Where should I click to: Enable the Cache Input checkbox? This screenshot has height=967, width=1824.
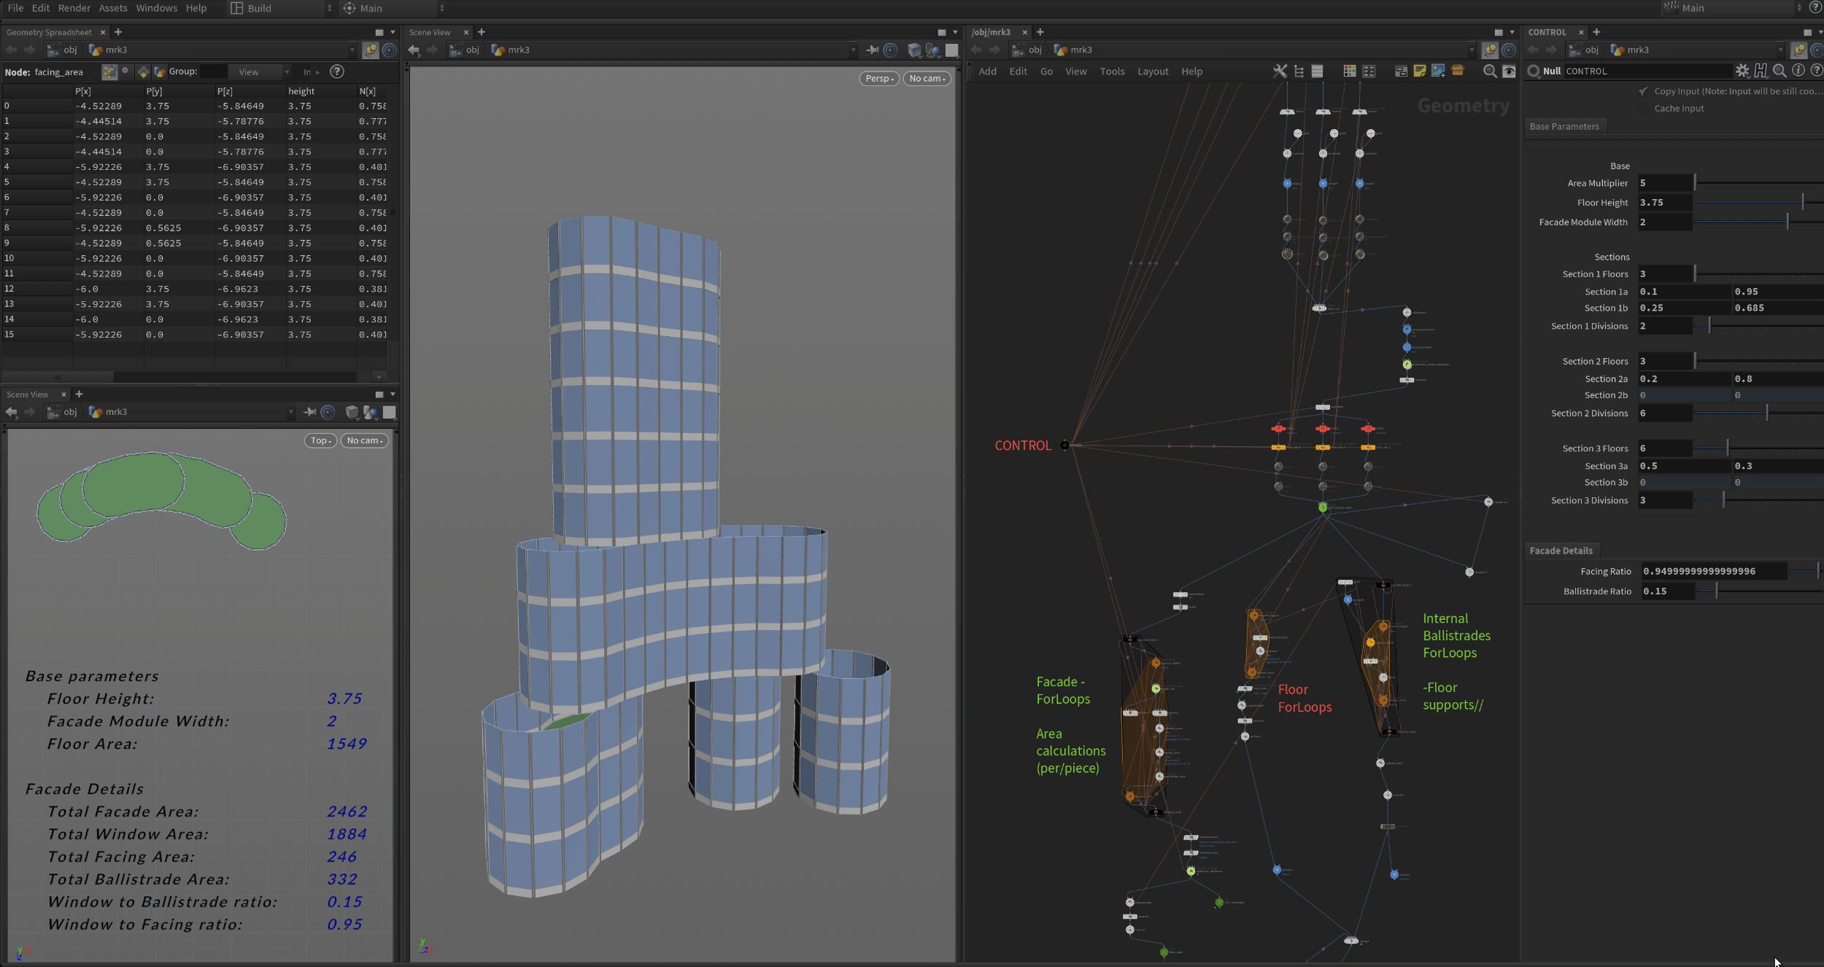[1644, 108]
